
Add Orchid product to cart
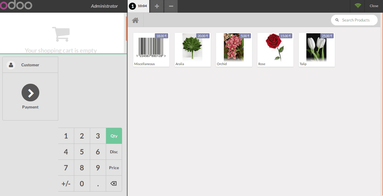point(234,50)
